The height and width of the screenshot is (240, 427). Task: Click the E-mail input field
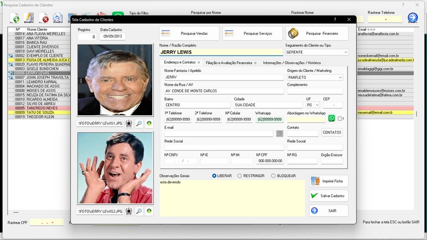click(x=218, y=133)
